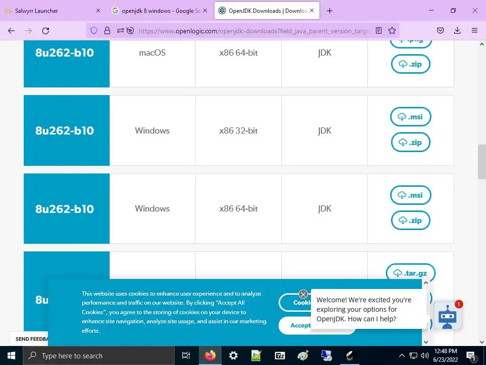Download Windows x86 32-bit .msi installer
This screenshot has height=365, width=486.
411,117
